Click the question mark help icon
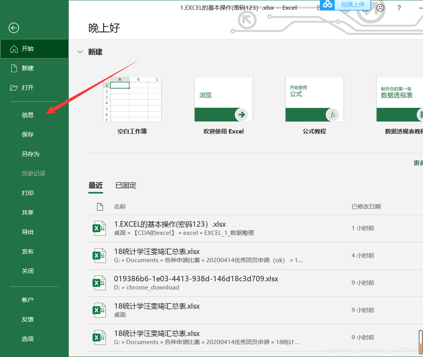This screenshot has height=357, width=423. tap(399, 8)
